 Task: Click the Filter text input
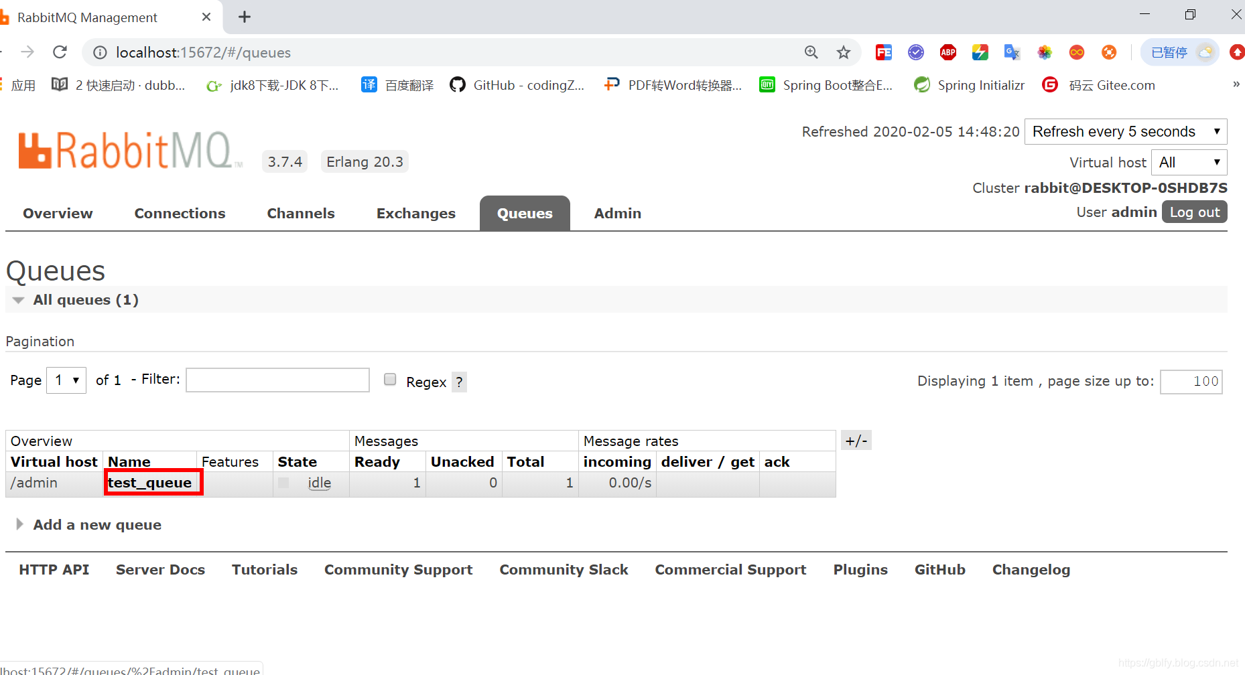pyautogui.click(x=277, y=380)
